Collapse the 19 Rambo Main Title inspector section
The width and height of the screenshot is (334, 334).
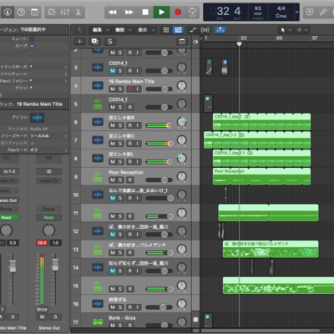[33, 104]
